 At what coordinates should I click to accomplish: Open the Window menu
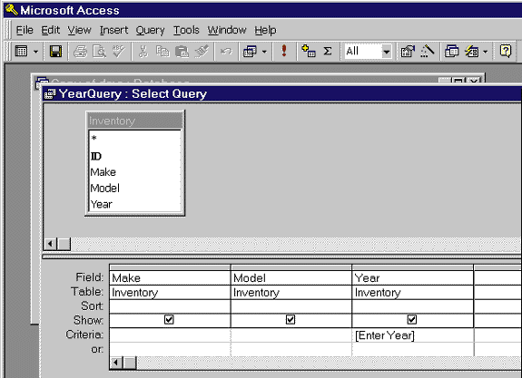(227, 30)
